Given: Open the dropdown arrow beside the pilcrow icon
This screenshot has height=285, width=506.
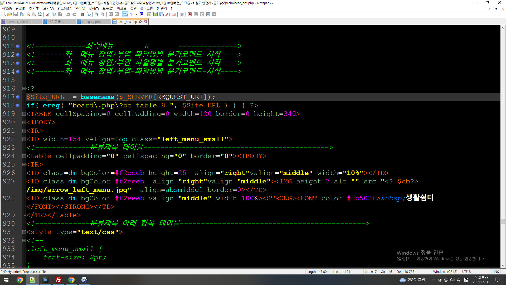Looking at the screenshot, I should [136, 14].
